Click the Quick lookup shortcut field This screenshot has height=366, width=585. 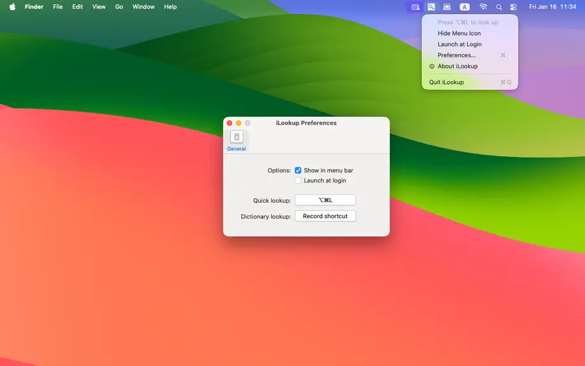(x=325, y=200)
